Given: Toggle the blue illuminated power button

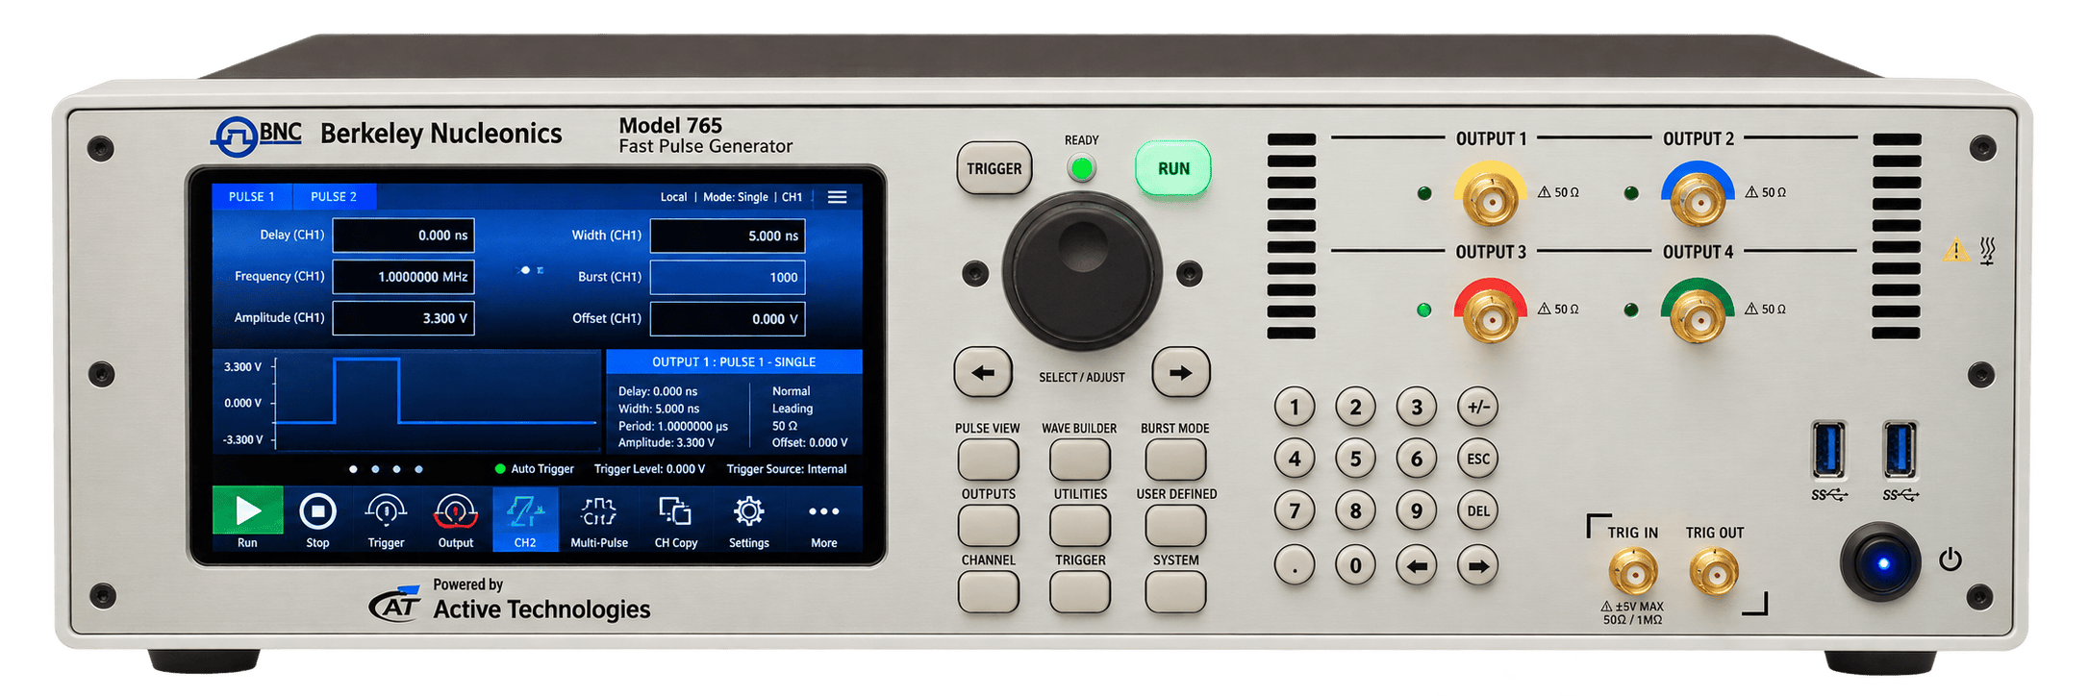Looking at the screenshot, I should point(1881,562).
